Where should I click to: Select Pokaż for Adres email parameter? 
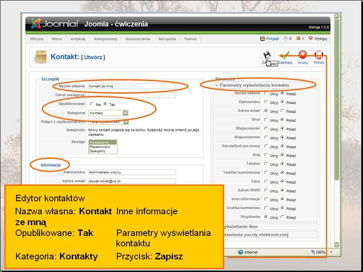tap(283, 111)
